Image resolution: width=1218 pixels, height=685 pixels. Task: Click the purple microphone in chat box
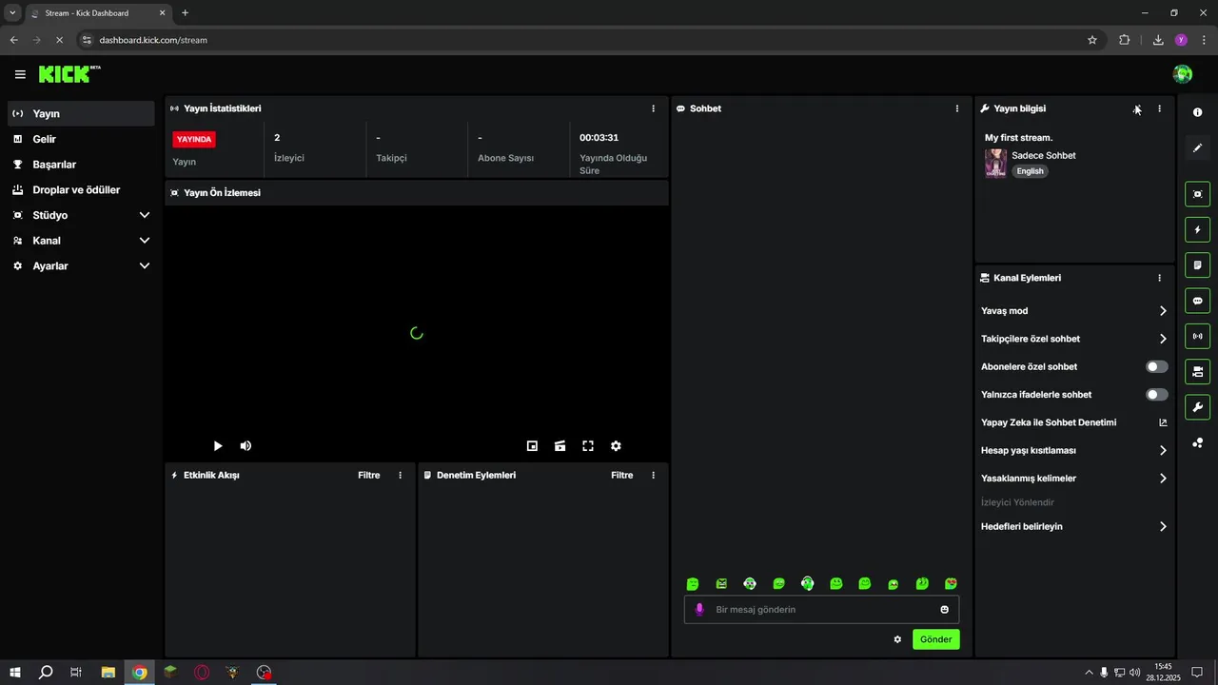(x=699, y=610)
